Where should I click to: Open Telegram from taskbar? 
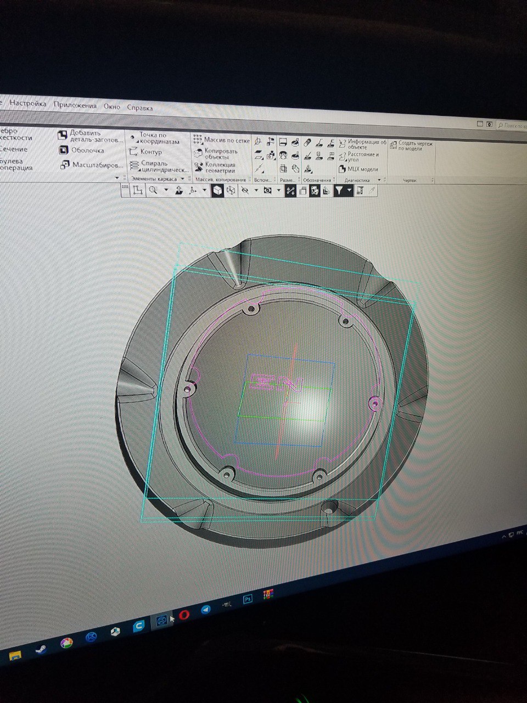pyautogui.click(x=206, y=610)
